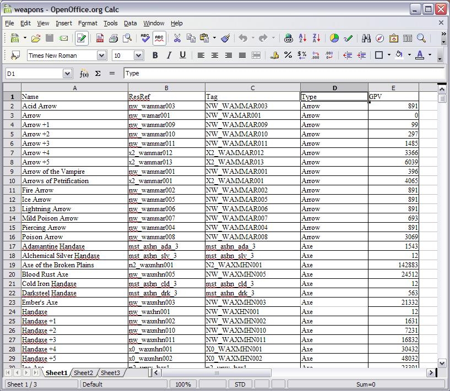Click the Export as PDF icon
Viewport: 450px width, 391px height.
100,38
